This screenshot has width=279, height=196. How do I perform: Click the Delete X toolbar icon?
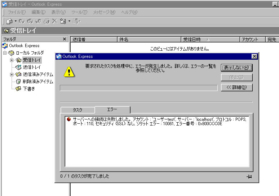click(x=55, y=21)
